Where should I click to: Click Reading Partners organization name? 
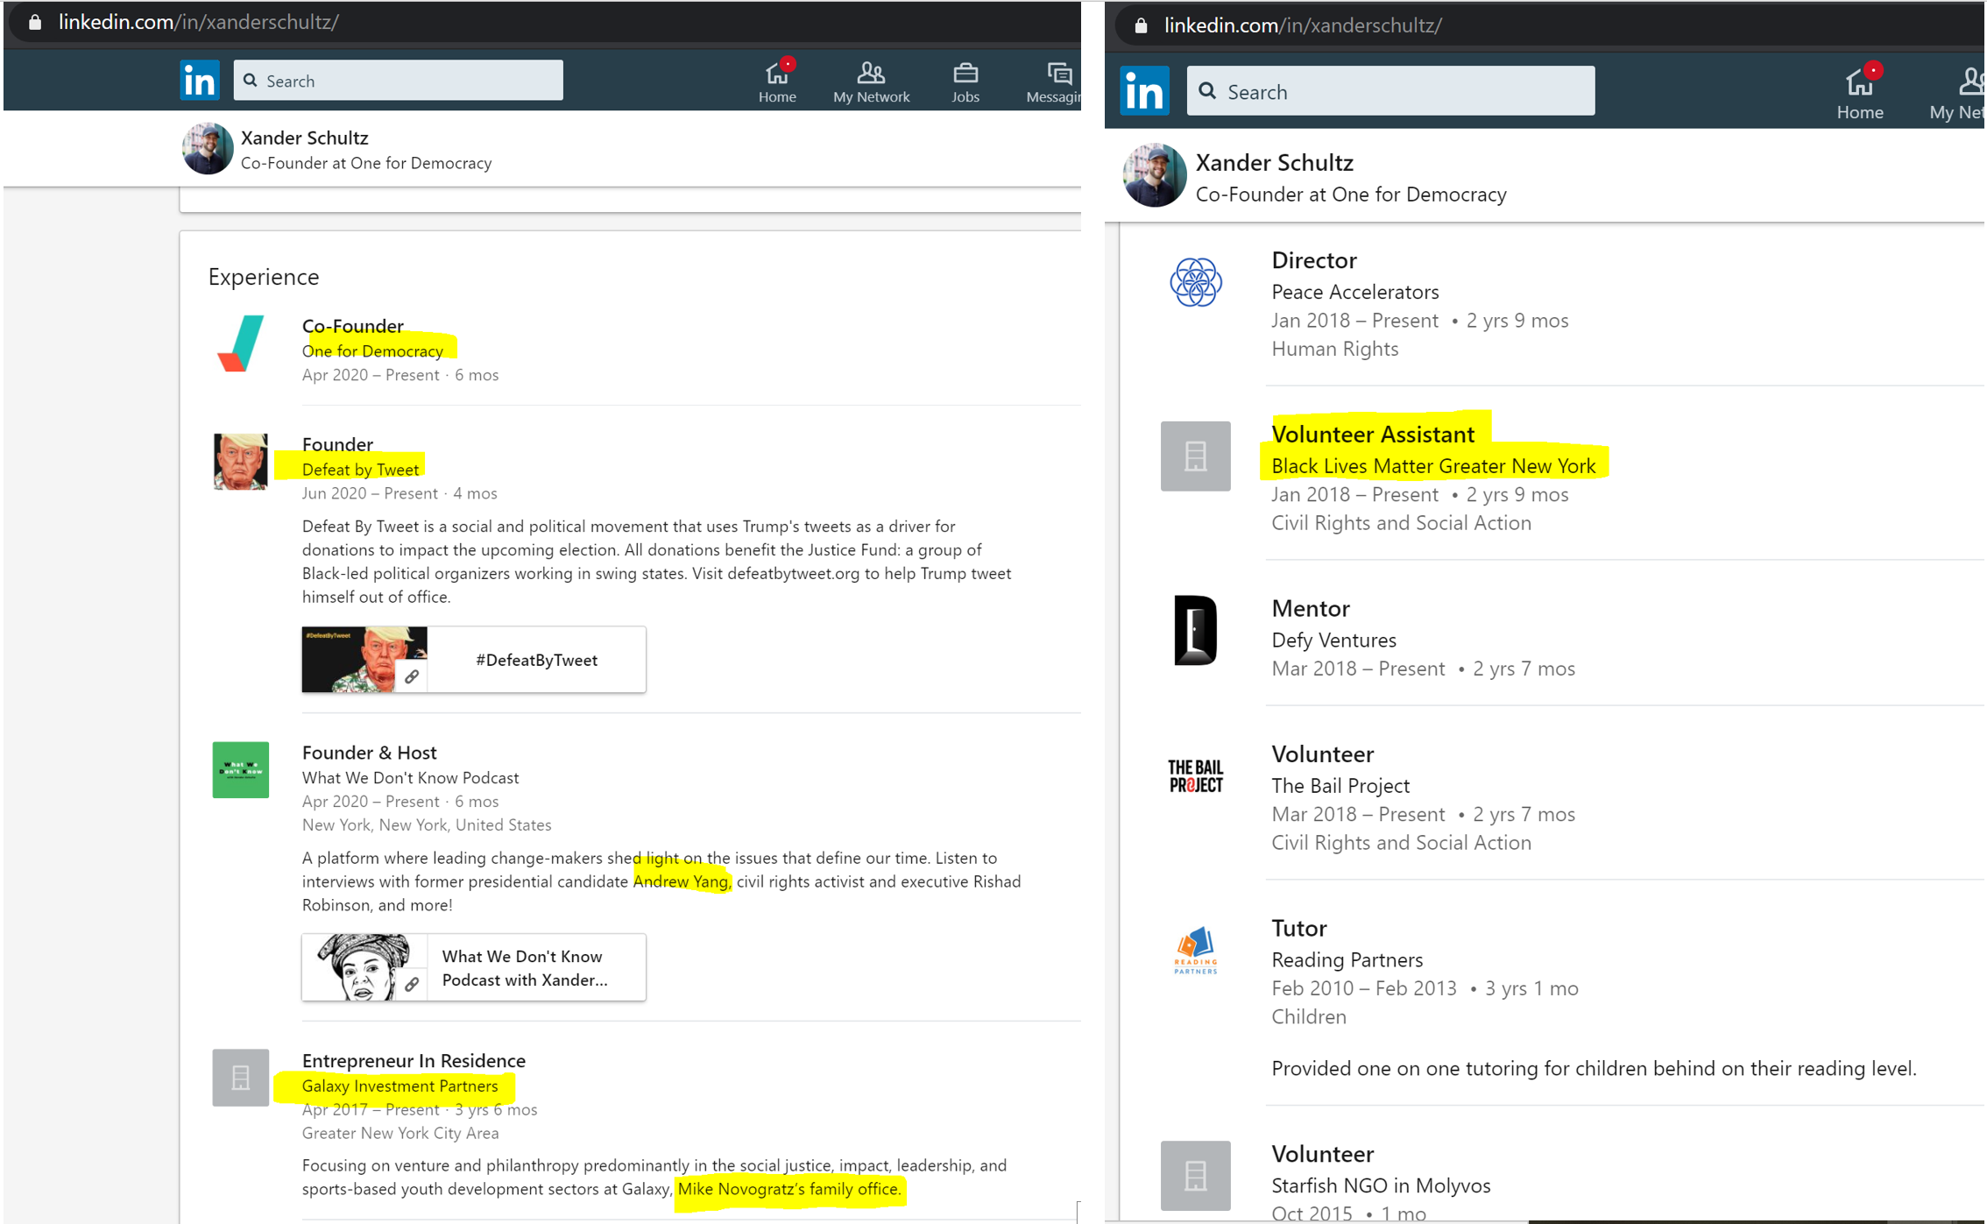coord(1347,960)
